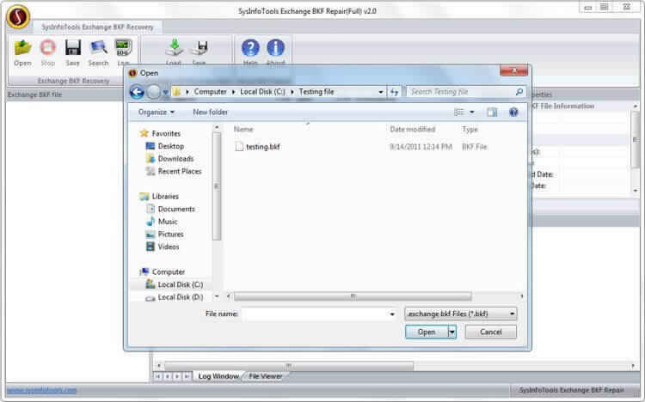Refresh the Testing file folder location
The width and height of the screenshot is (645, 402).
click(395, 92)
